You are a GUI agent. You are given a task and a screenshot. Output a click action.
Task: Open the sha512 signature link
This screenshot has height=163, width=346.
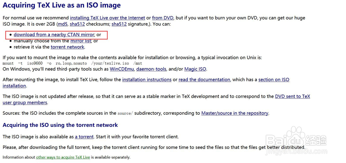[119, 24]
